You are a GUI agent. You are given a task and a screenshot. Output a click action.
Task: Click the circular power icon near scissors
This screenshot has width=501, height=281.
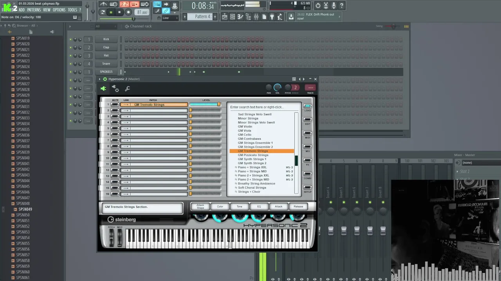318,5
